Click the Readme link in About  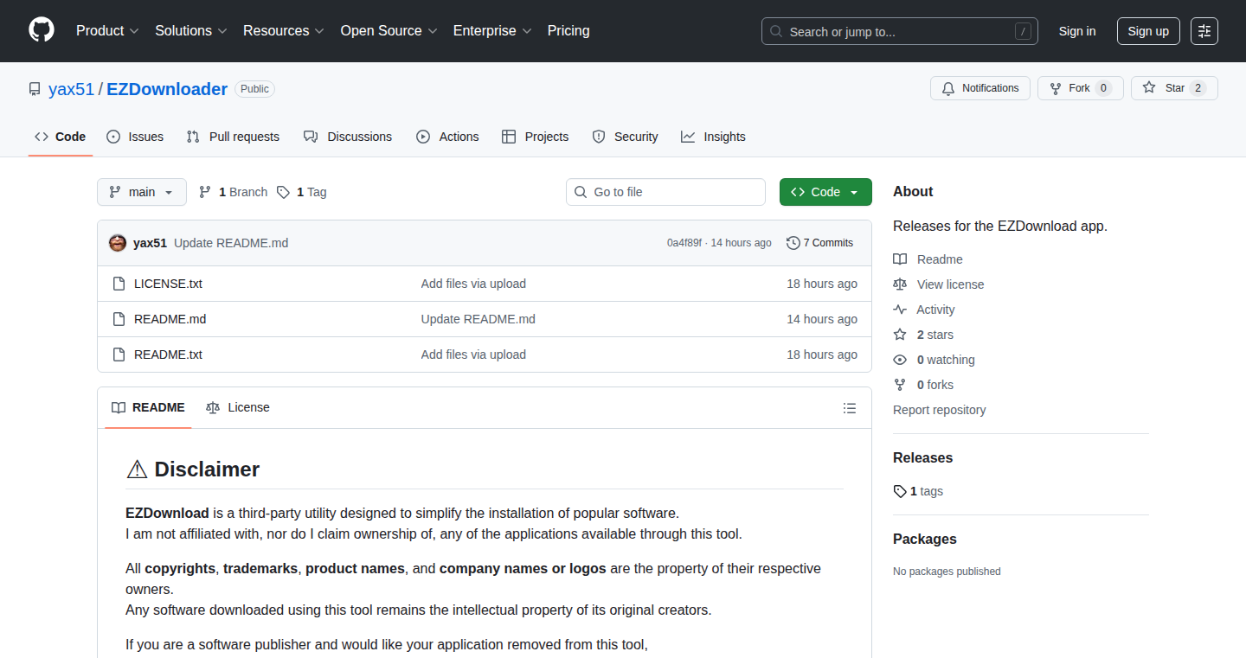tap(928, 259)
